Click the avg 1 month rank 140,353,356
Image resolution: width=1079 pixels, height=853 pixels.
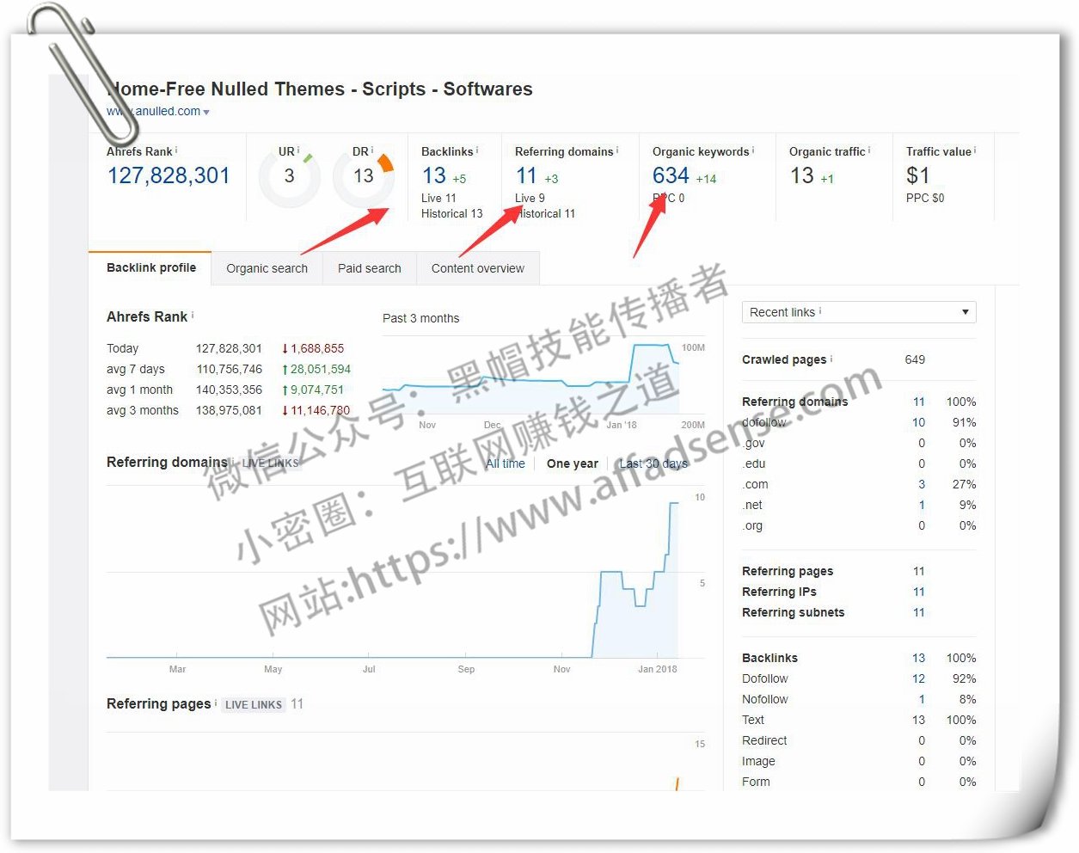click(229, 390)
